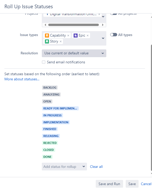The image size is (152, 190).
Task: Click the orange Capability lightbulb icon
Action: tap(47, 36)
